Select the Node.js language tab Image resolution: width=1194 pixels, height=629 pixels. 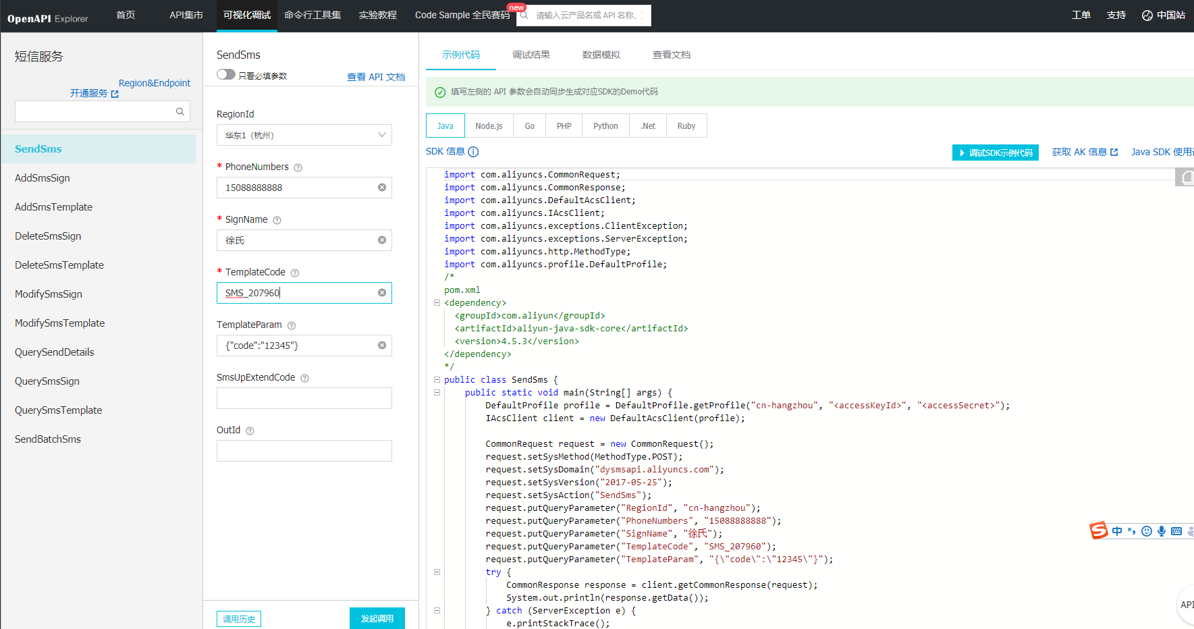point(489,126)
